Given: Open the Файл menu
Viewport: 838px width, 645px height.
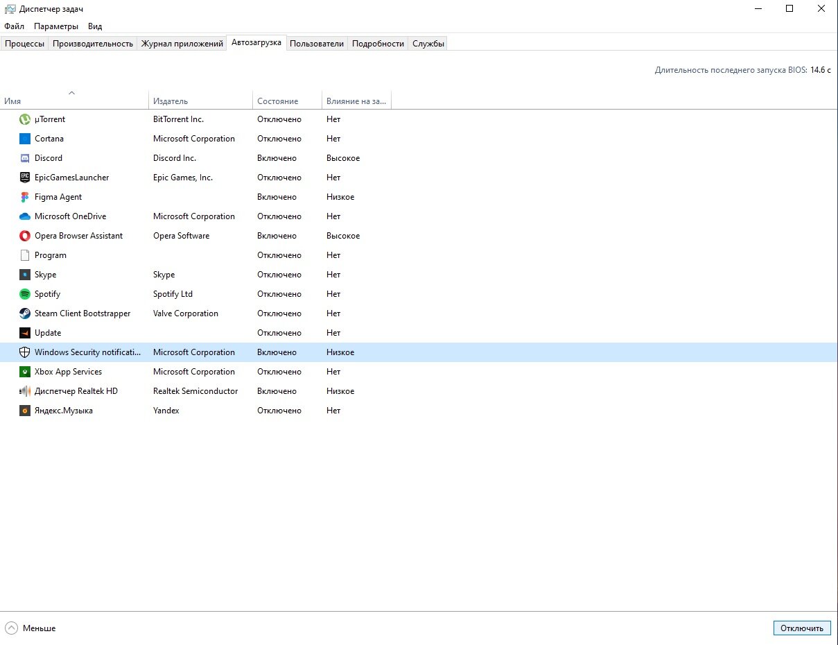Looking at the screenshot, I should tap(14, 26).
